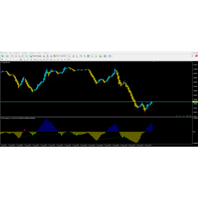Switch timeframe to MN
The width and height of the screenshot is (198, 198).
point(69,59)
